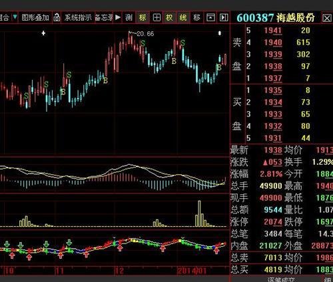Screen dimensions: 333x282
Task: Click the 涨幅 value 2.81%
Action: pyautogui.click(x=271, y=174)
